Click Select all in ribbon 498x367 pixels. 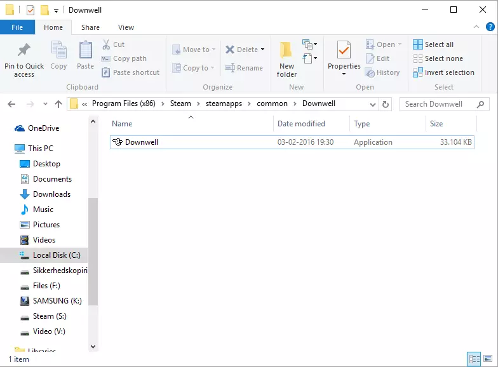pyautogui.click(x=433, y=44)
